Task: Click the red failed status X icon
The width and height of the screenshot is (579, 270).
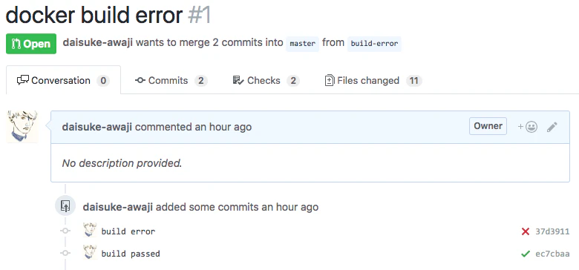Action: click(x=525, y=231)
